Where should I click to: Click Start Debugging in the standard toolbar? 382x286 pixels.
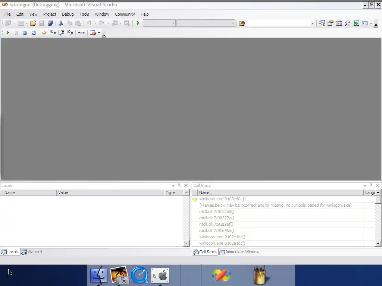tap(138, 23)
